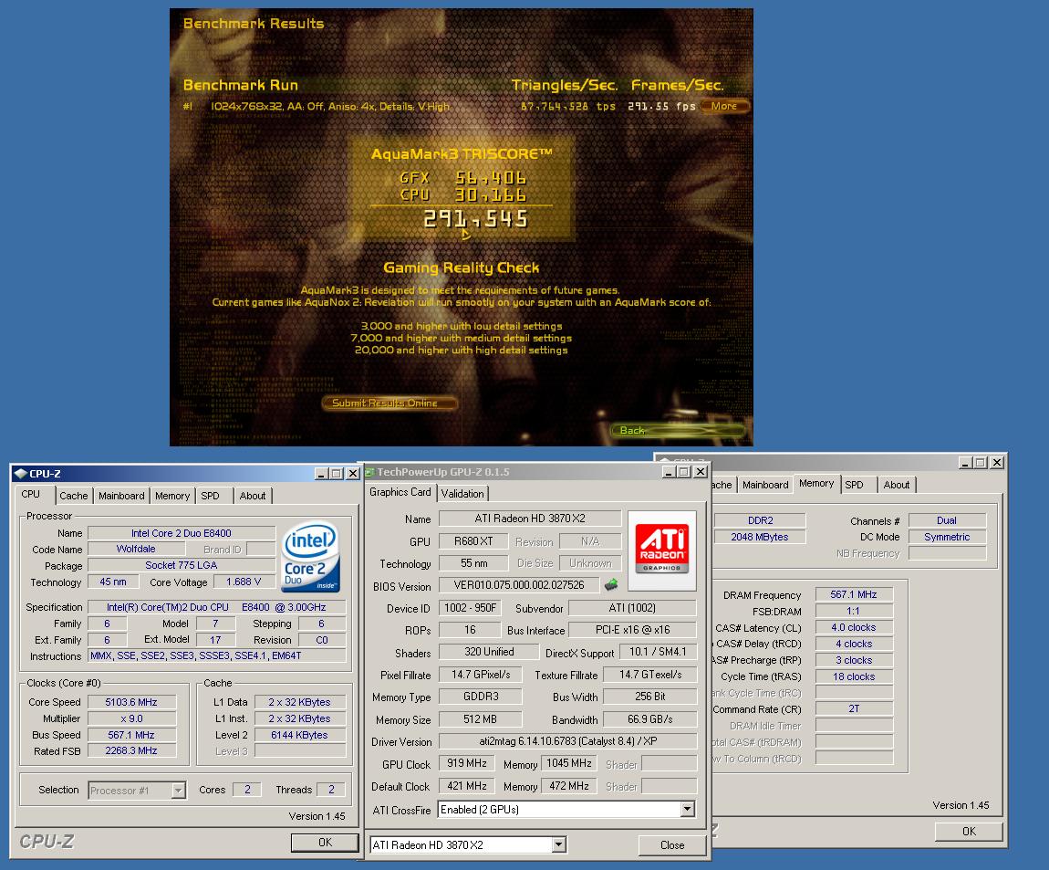
Task: Click OK in the front CPU-Z window
Action: [x=325, y=843]
